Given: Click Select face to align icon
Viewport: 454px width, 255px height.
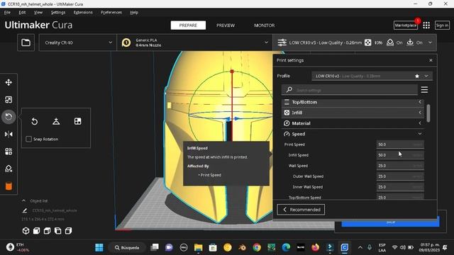Looking at the screenshot, I should pyautogui.click(x=77, y=121).
